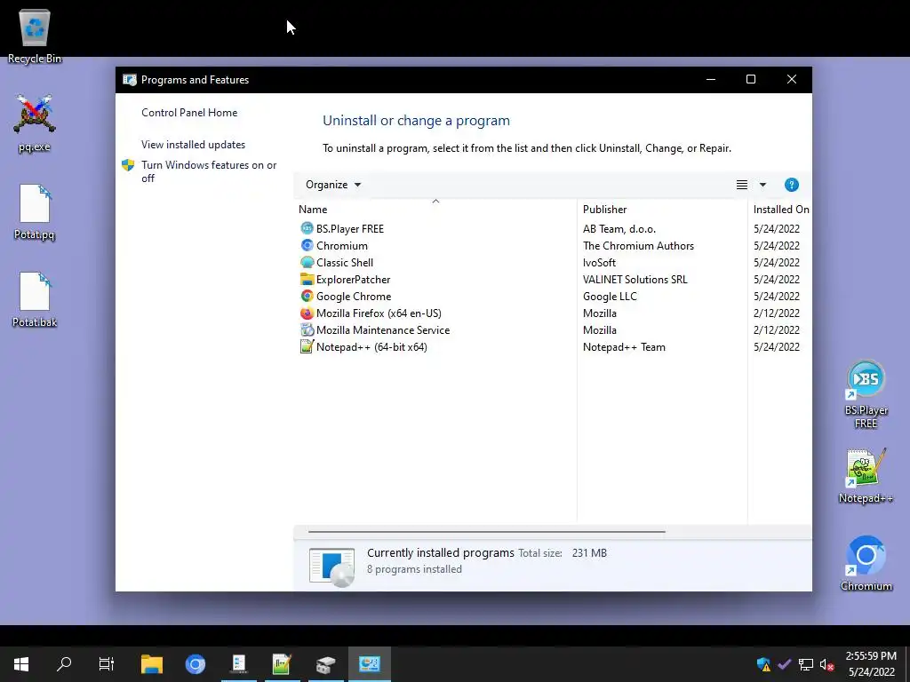
Task: Open Turn Windows features on or off
Action: (209, 171)
